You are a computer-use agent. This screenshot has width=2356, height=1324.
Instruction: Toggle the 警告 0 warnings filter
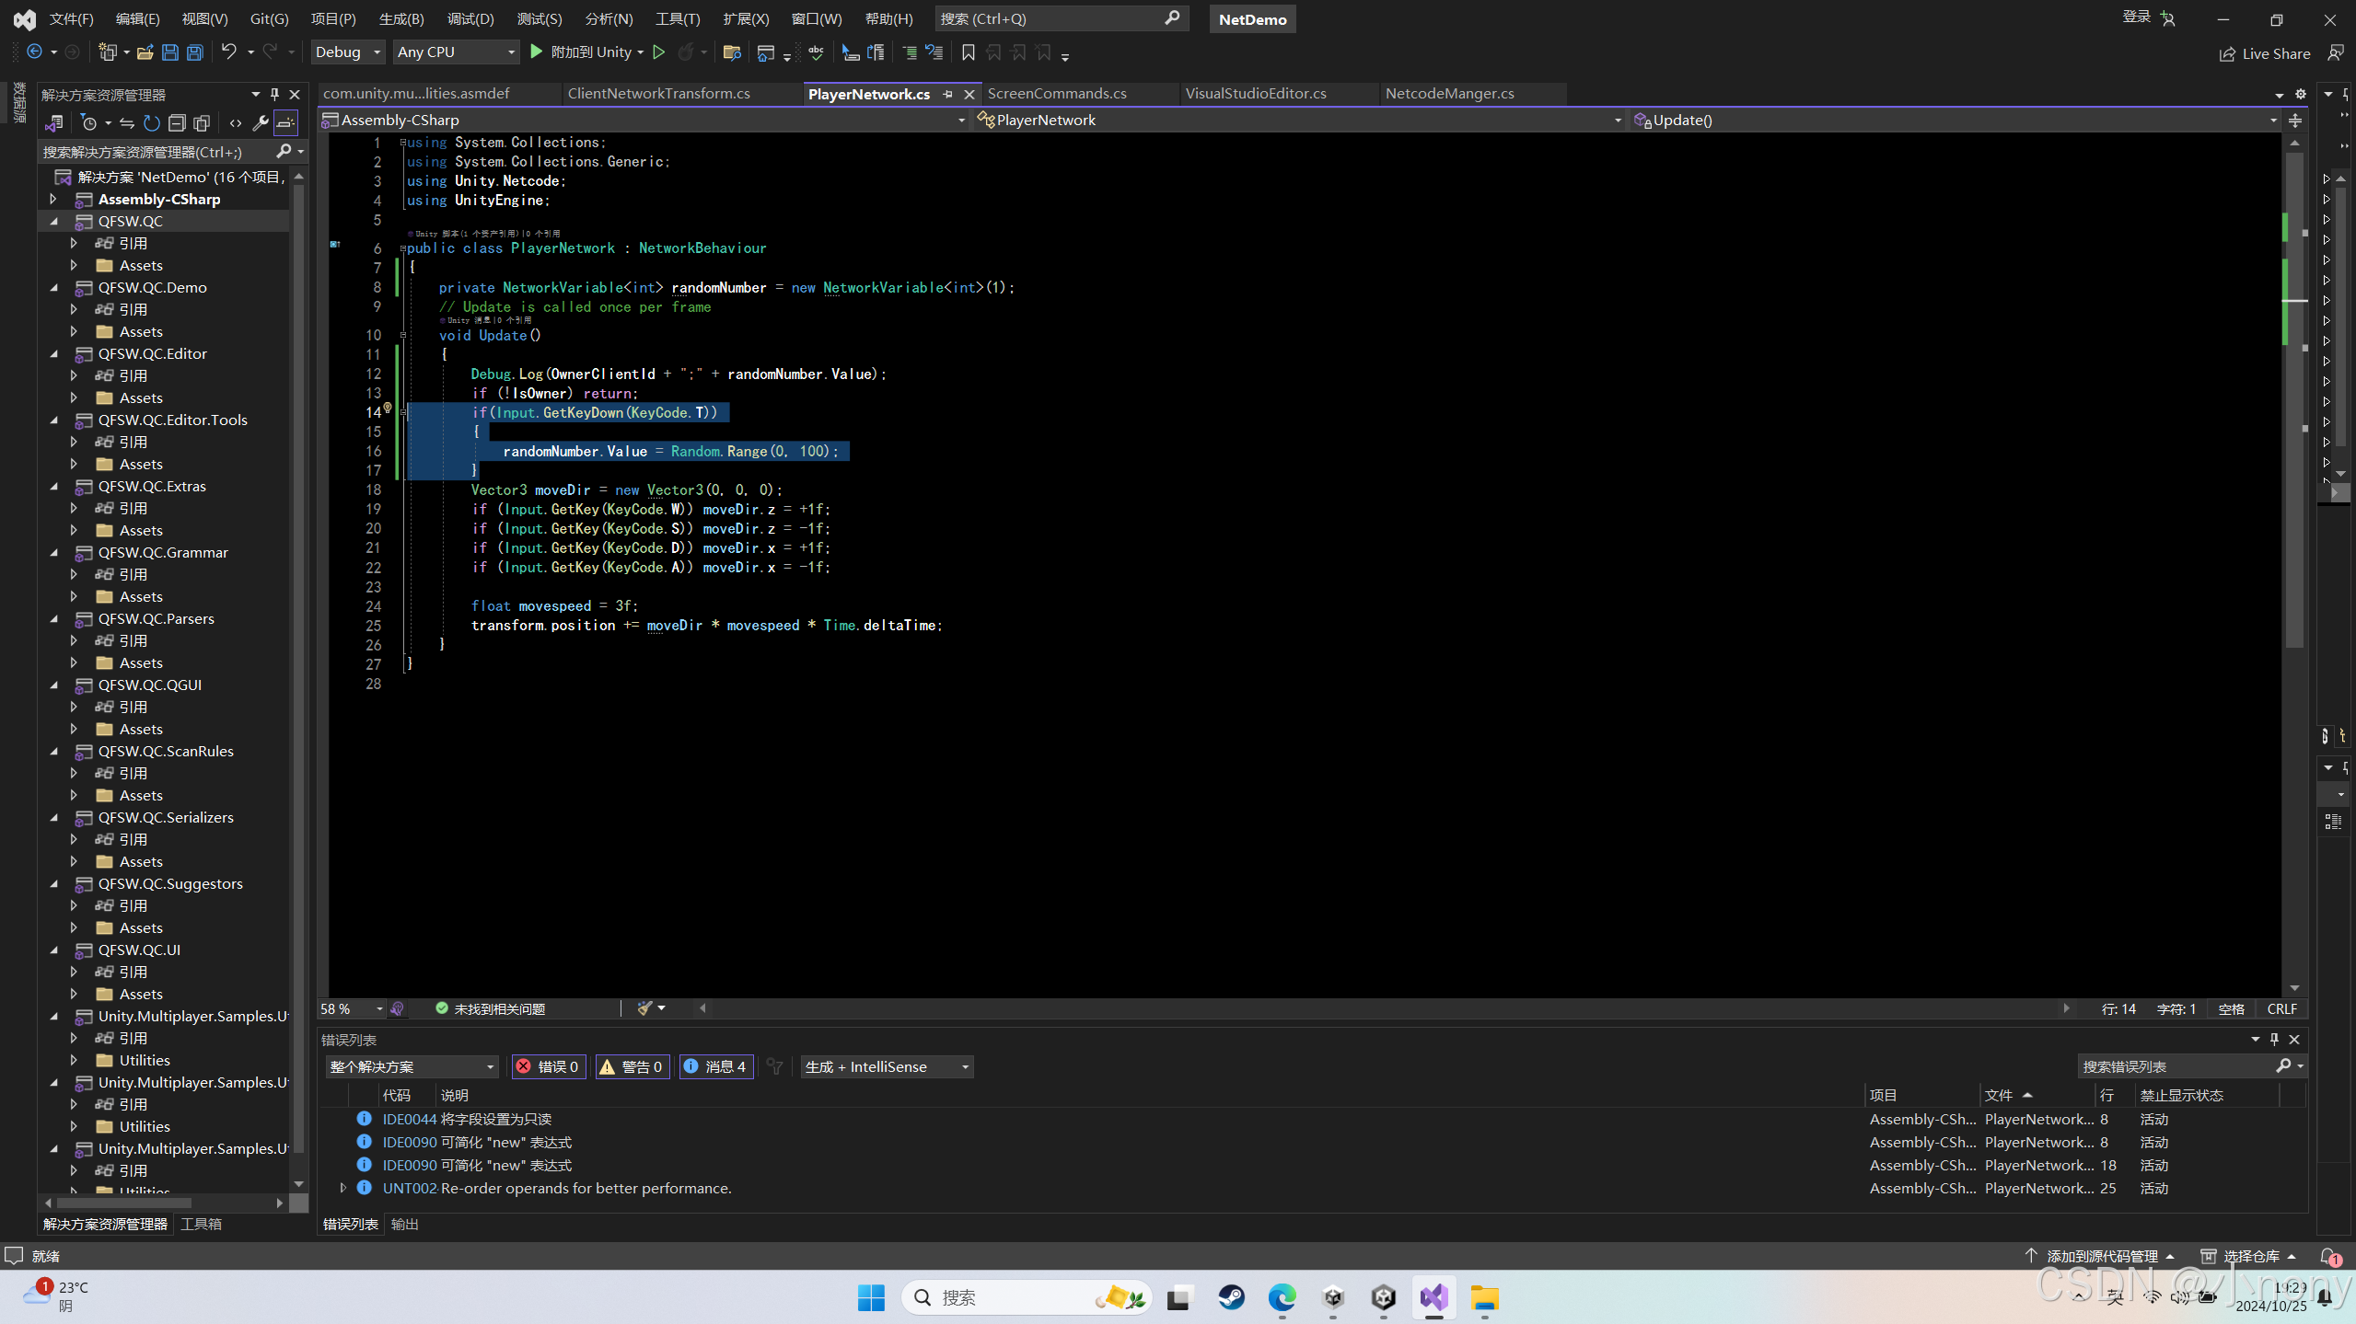(633, 1066)
